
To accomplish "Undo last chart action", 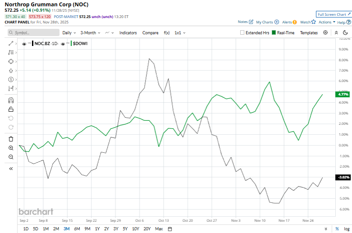I will click(x=11, y=118).
